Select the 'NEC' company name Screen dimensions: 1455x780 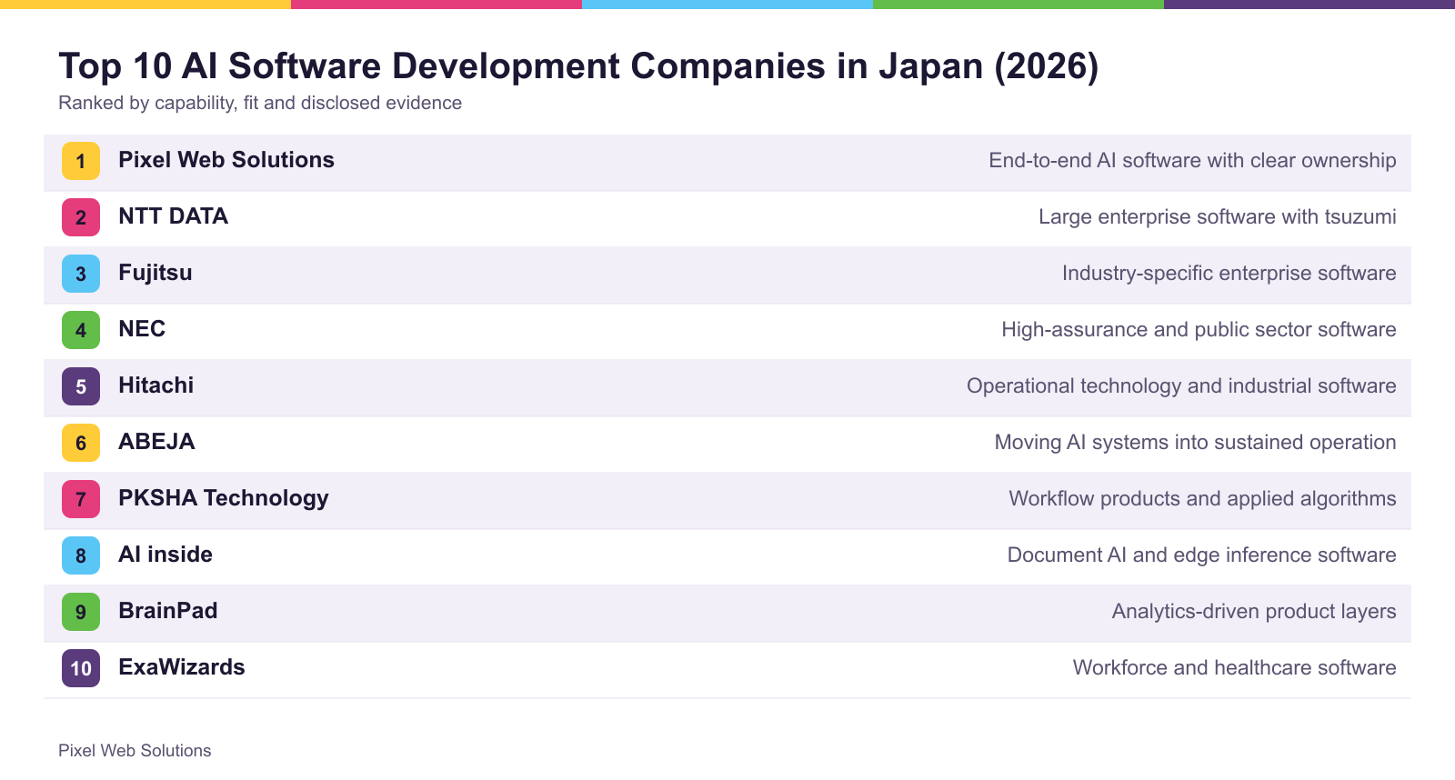(142, 329)
